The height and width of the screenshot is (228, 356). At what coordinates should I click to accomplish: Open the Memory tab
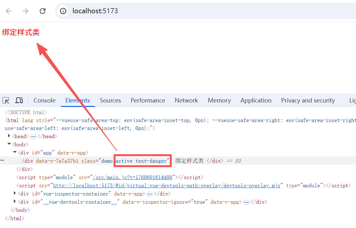click(x=219, y=101)
